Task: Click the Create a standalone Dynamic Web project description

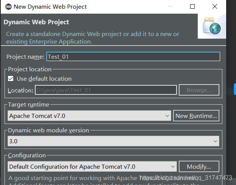Action: (92, 38)
